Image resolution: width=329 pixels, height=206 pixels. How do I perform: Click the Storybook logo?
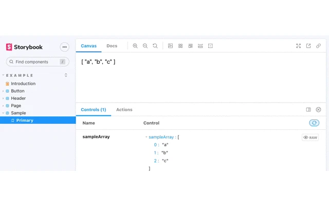(24, 47)
